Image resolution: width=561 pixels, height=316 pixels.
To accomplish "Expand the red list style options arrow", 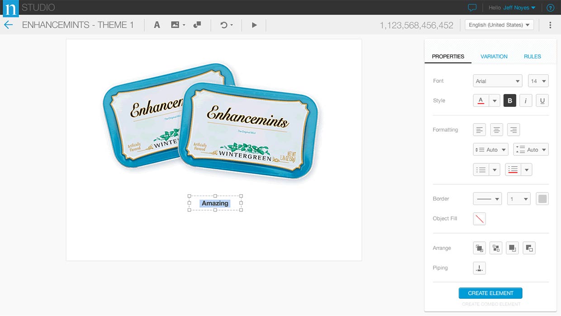I will click(527, 170).
